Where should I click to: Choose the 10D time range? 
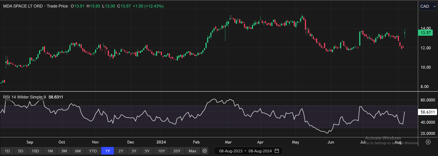pyautogui.click(x=35, y=151)
